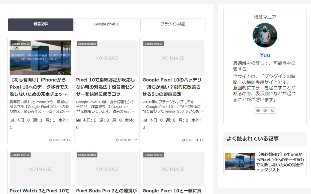Click the bar chart icon under the battery article
This screenshot has height=194, width=311.
coord(145,120)
